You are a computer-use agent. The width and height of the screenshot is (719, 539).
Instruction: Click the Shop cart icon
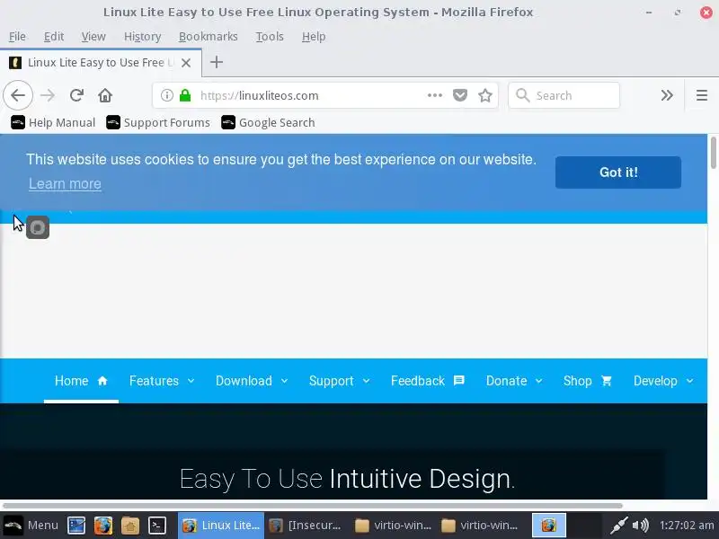click(x=606, y=381)
